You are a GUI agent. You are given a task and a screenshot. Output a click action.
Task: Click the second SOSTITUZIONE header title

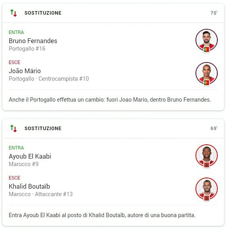43,129
